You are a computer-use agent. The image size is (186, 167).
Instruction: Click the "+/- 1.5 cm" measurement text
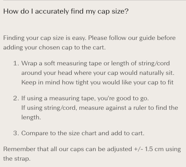point(149,149)
